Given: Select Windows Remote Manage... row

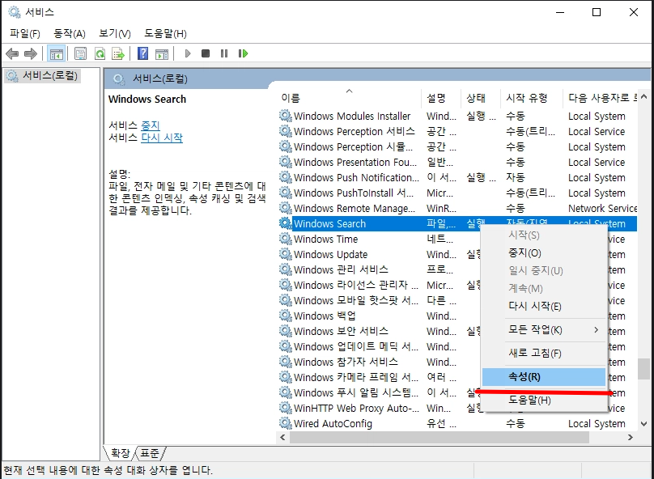Looking at the screenshot, I should pos(457,209).
